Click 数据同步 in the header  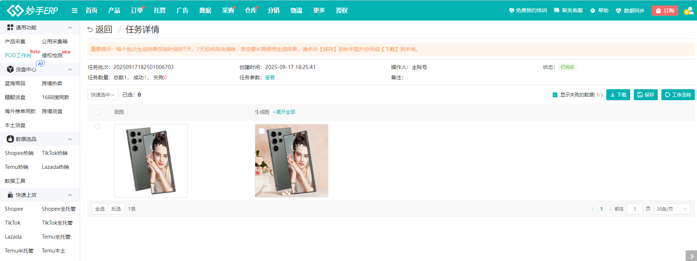tap(630, 11)
